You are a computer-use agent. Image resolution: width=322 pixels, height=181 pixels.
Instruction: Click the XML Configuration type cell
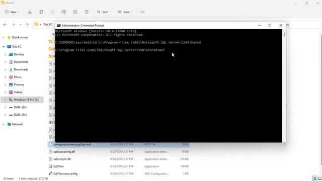(156, 173)
